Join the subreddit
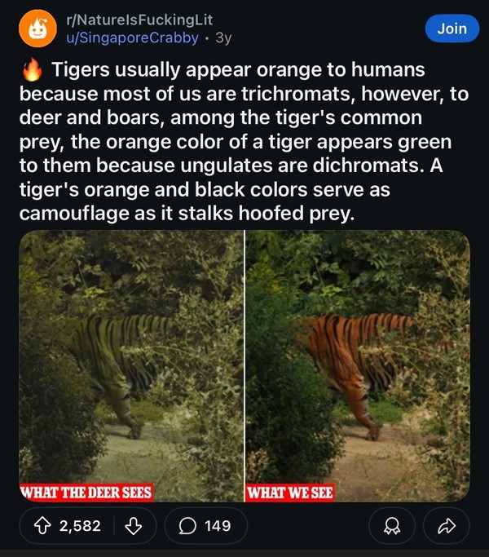This screenshot has width=489, height=557. (452, 29)
